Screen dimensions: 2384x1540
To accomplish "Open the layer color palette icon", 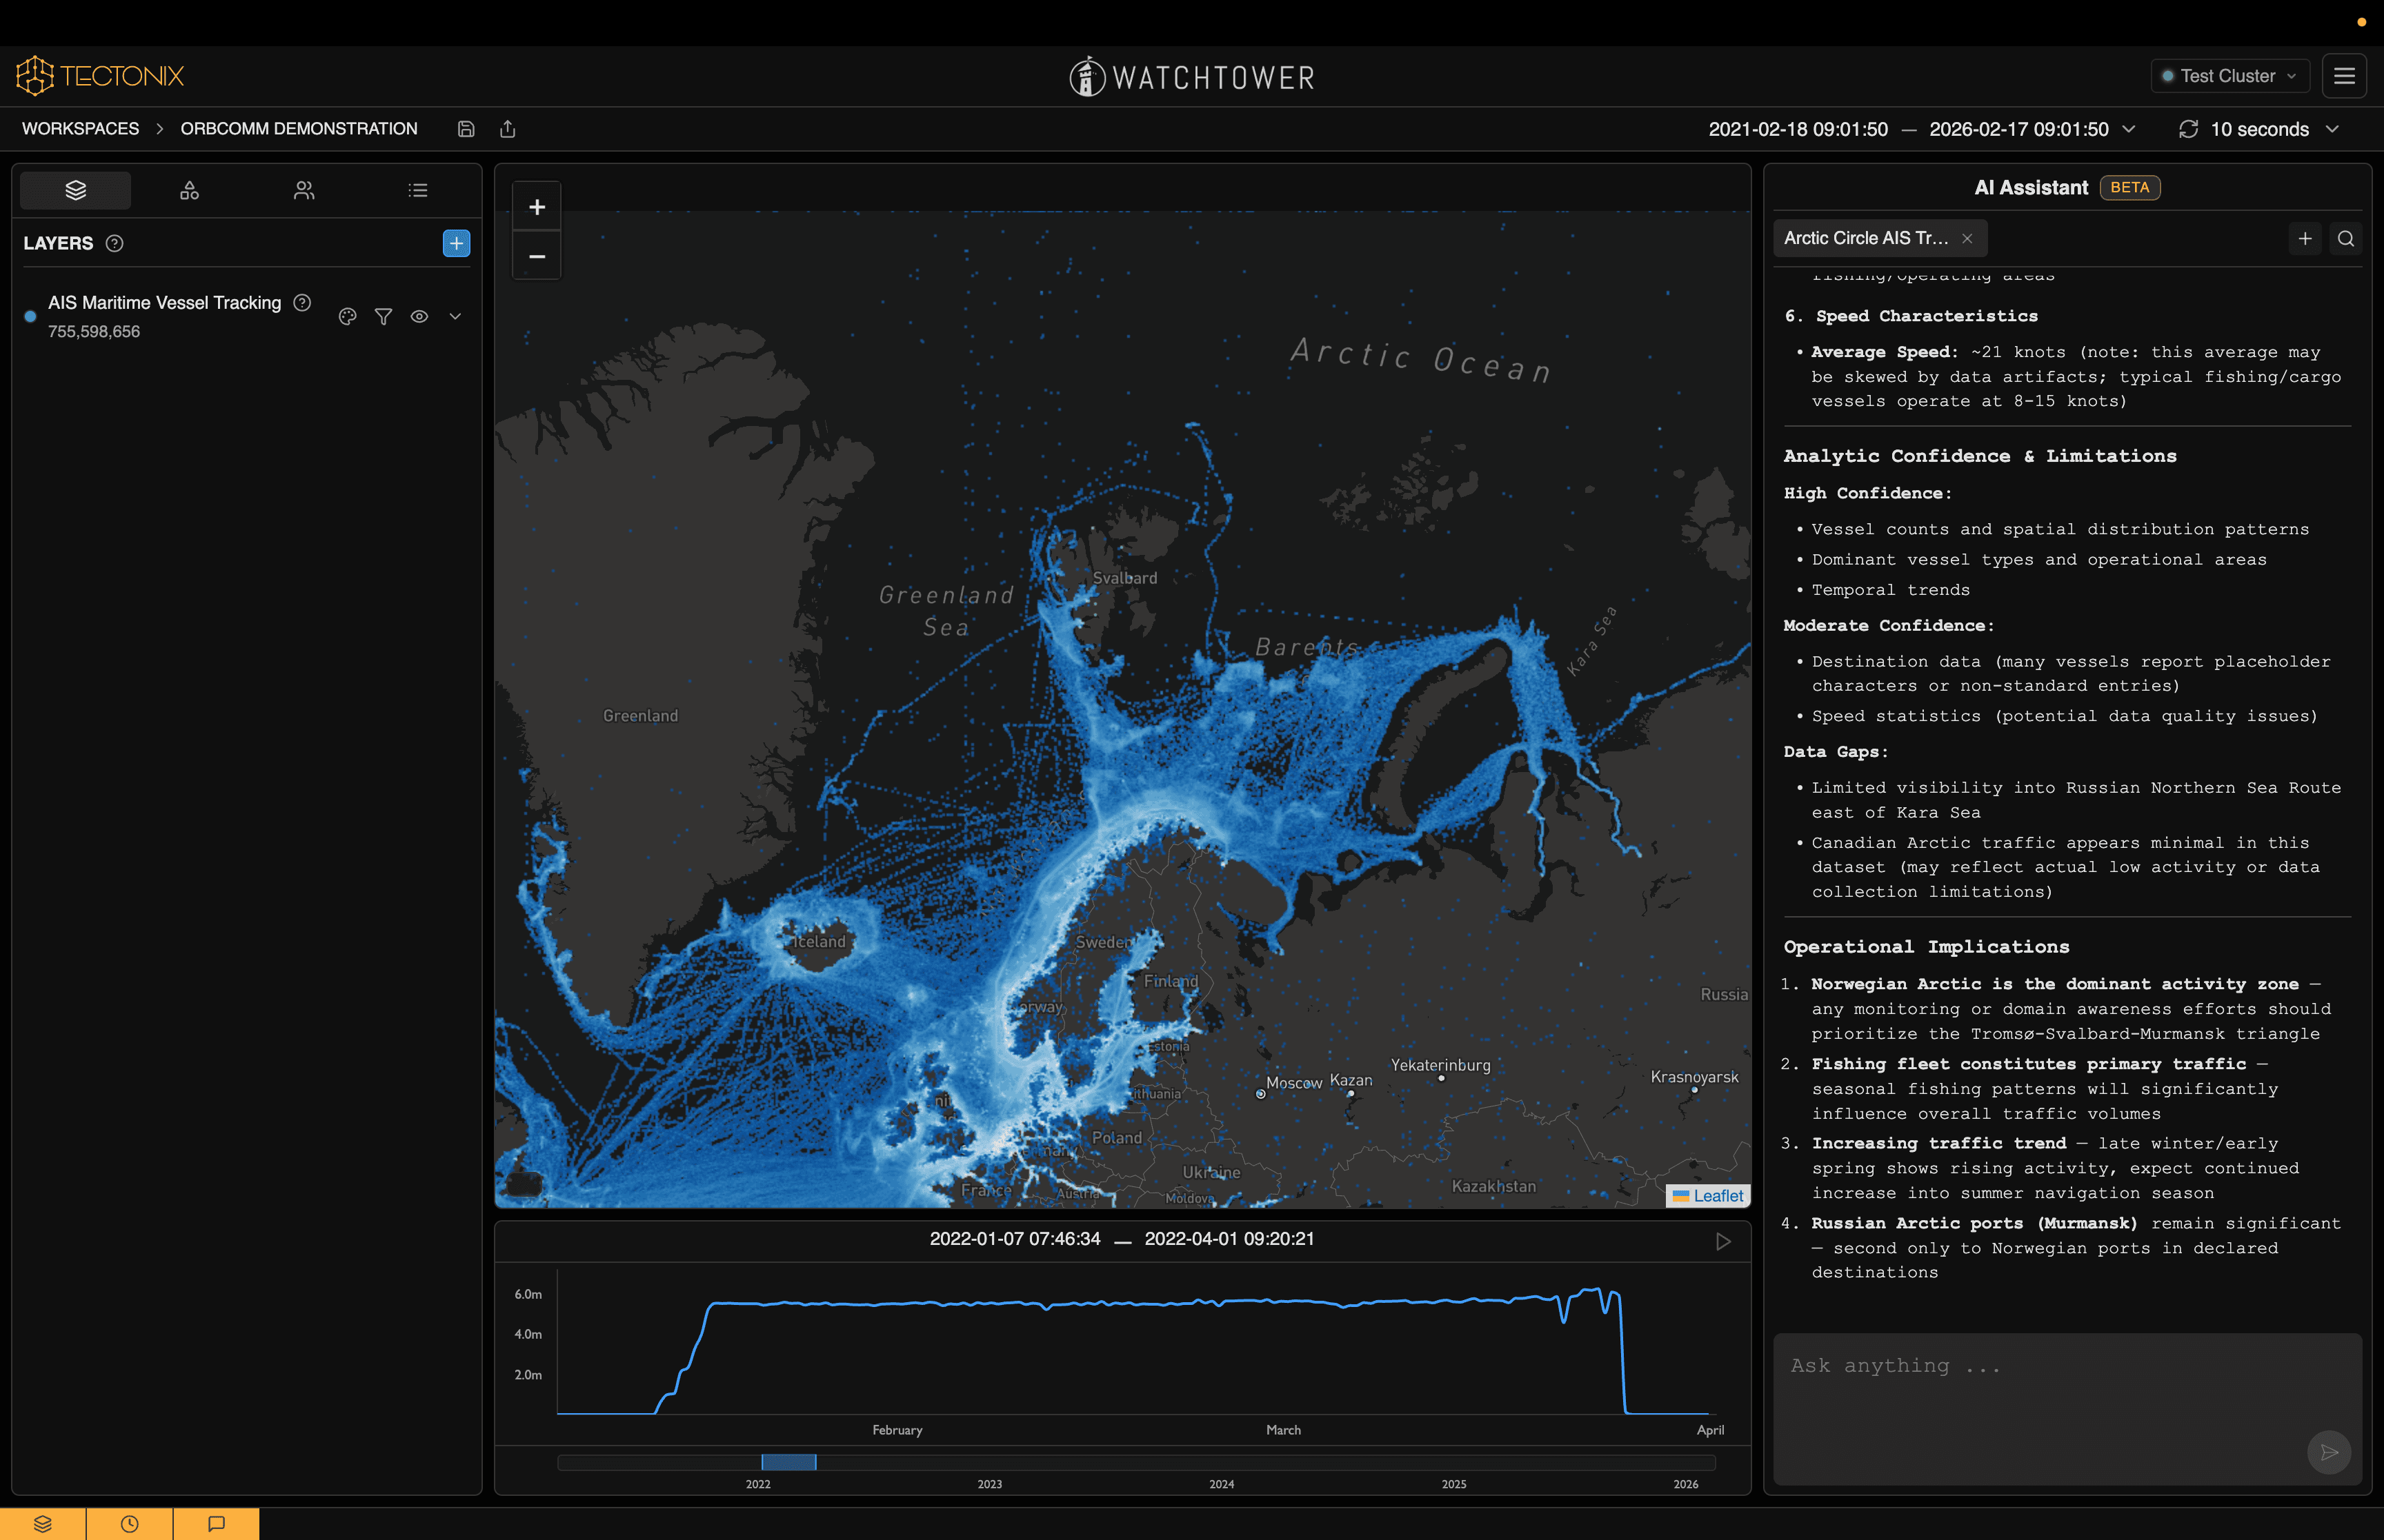I will click(x=347, y=317).
